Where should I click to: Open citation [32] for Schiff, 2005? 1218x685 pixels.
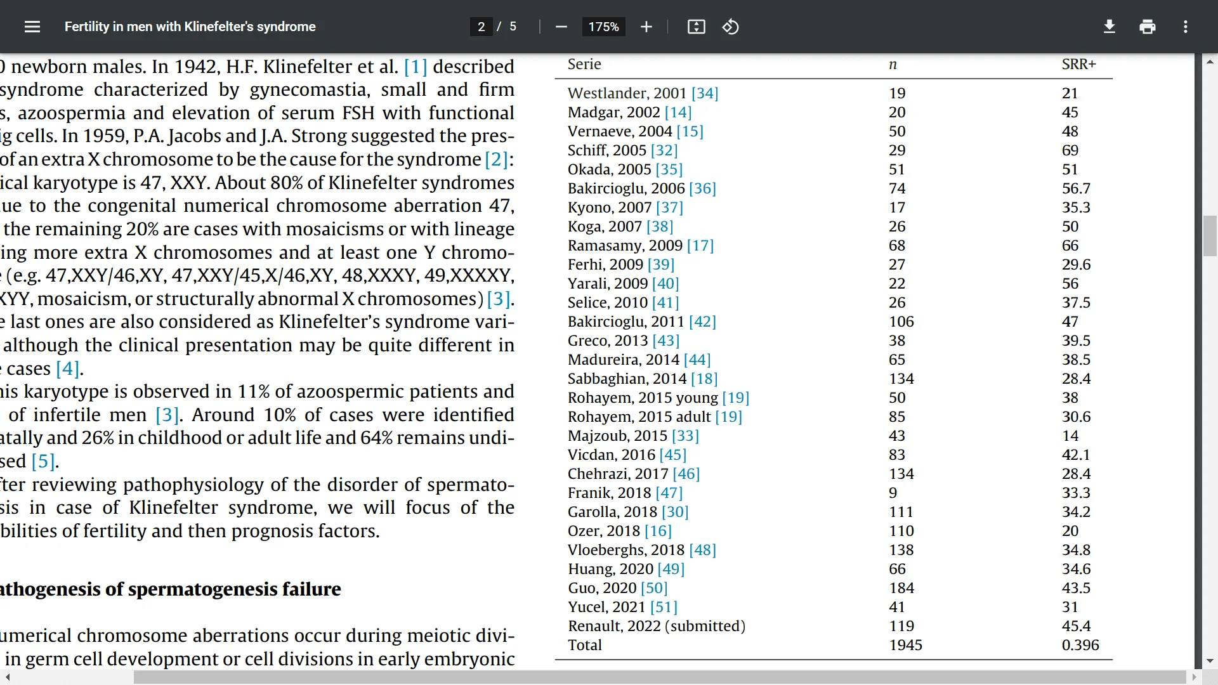(x=664, y=150)
